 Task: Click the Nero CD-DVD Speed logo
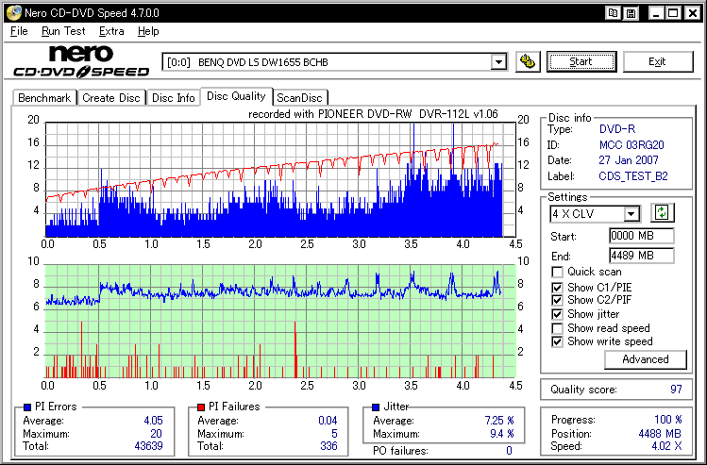[x=81, y=60]
